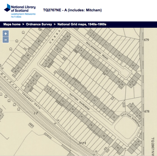Click the SP label near Tramway Path
157x156 pixels.
36,113
